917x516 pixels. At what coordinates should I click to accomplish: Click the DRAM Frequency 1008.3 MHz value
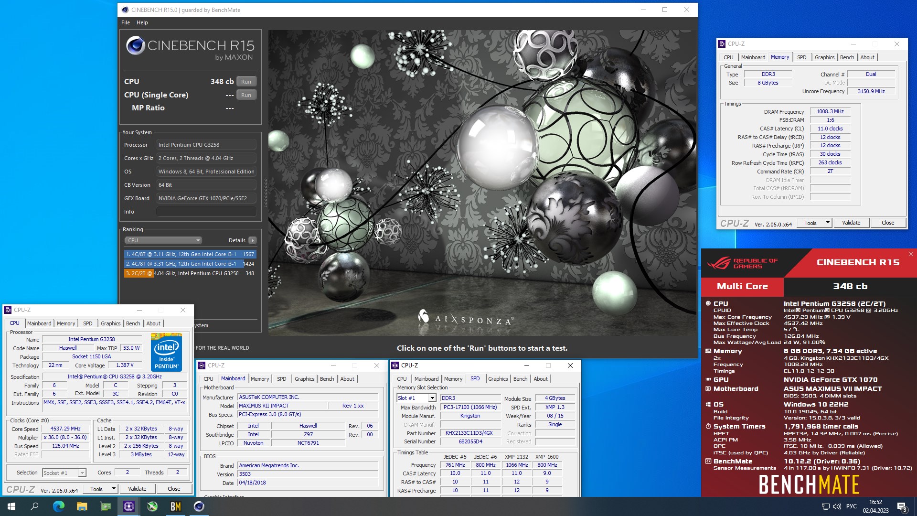pos(830,111)
